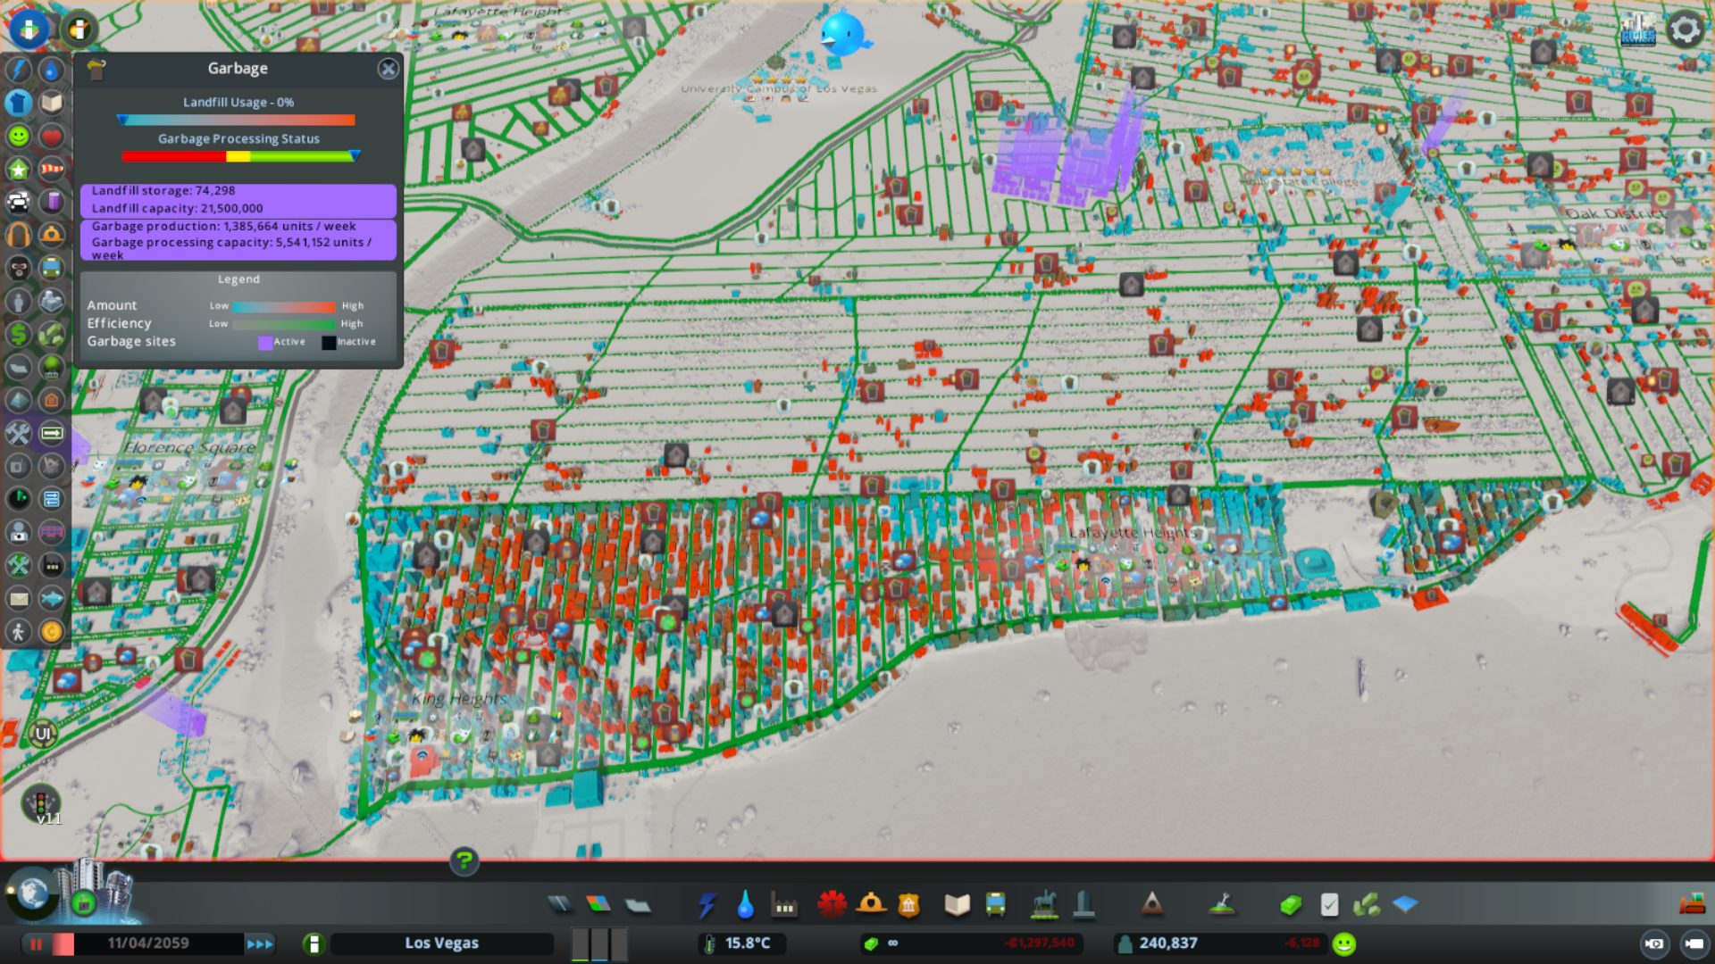Image resolution: width=1715 pixels, height=964 pixels.
Task: Open the Public Transport bus build menu
Action: [996, 905]
